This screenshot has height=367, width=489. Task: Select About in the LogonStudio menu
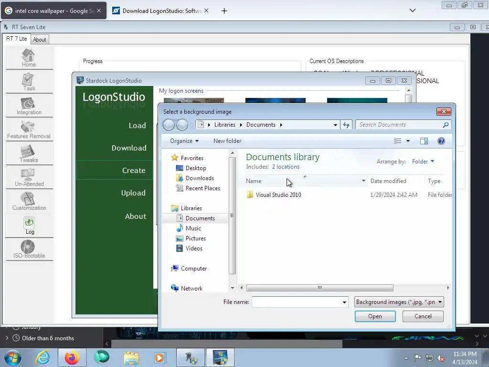tap(135, 216)
